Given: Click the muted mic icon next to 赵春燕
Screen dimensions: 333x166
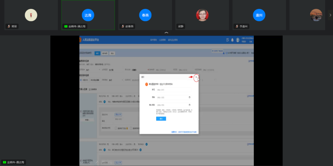Looking at the screenshot, I should pos(123,26).
